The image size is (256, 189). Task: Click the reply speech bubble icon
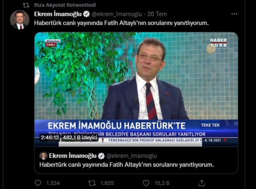(x=38, y=183)
